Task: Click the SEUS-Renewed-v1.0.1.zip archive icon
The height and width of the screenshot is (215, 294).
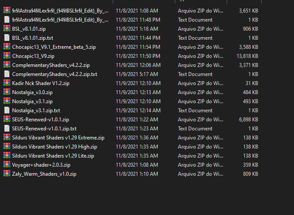Action: (7, 120)
